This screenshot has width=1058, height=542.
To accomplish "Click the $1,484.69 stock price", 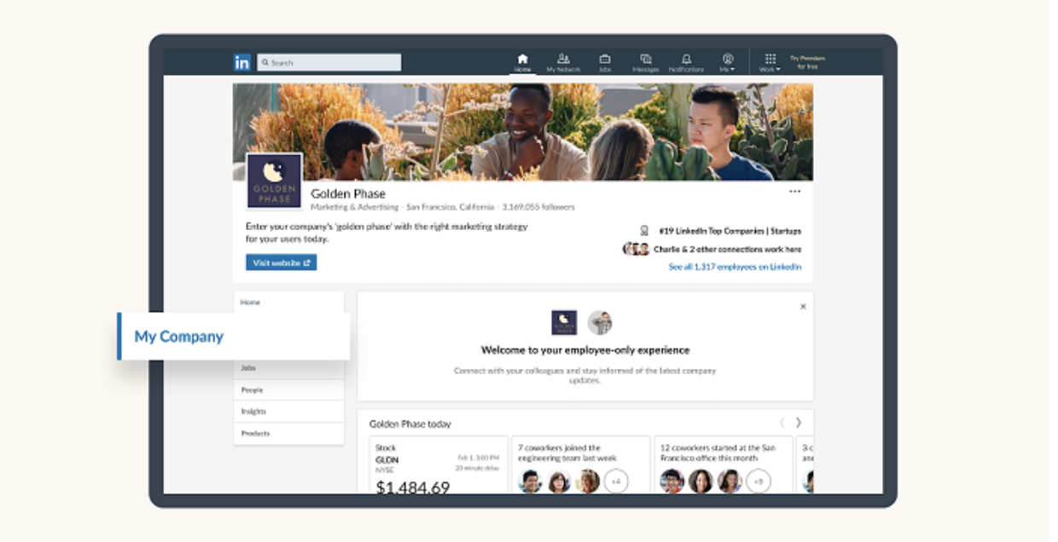I will click(x=413, y=488).
